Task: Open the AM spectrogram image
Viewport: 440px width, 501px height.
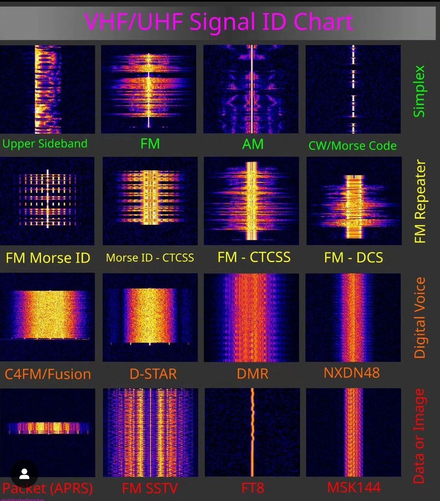Action: pos(251,89)
